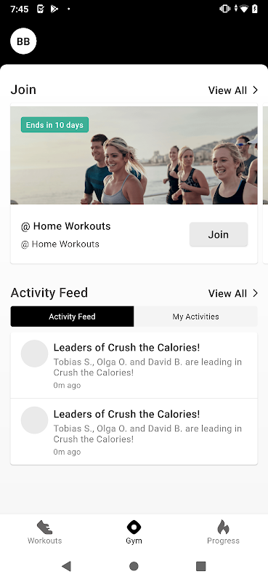Viewport: 268px width, 582px height.
Task: Tap the Android home circle button
Action: pyautogui.click(x=134, y=566)
